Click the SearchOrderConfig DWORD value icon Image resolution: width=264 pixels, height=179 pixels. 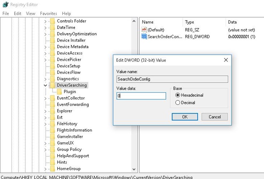point(144,36)
